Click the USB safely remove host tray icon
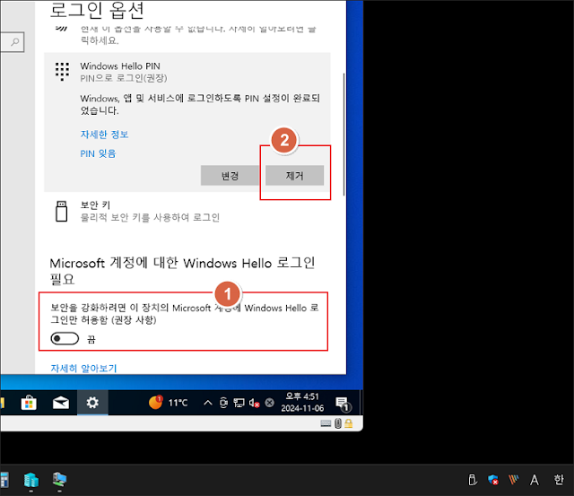574x496 pixels. 473,480
